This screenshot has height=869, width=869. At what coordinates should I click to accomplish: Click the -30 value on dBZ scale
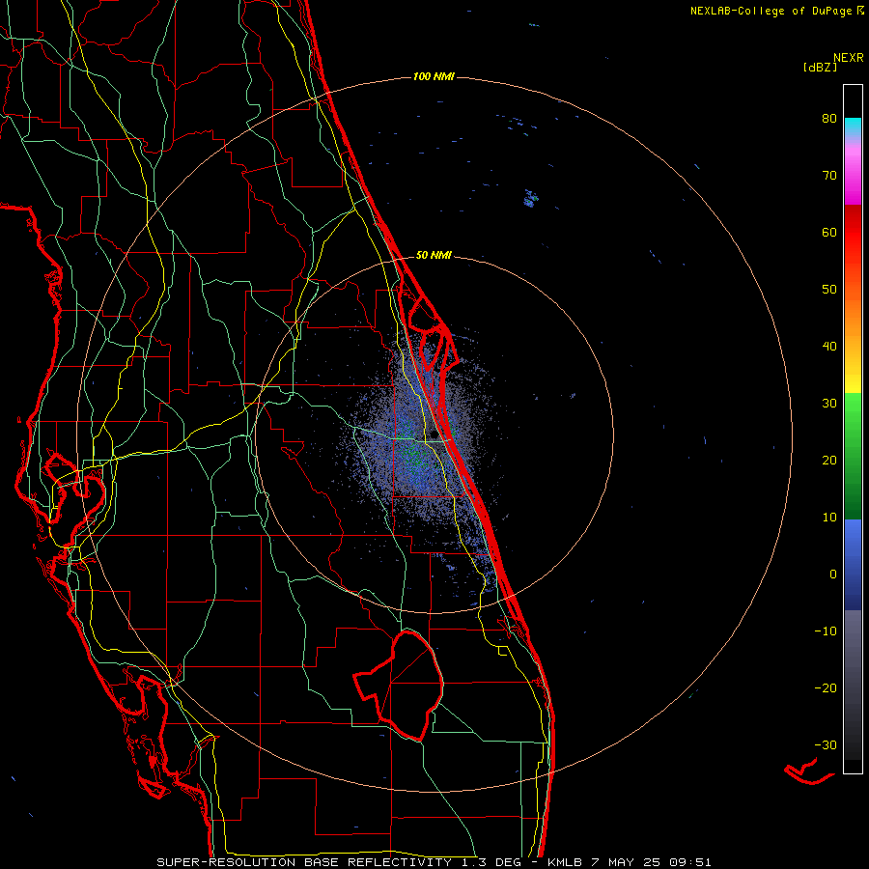[x=826, y=744]
